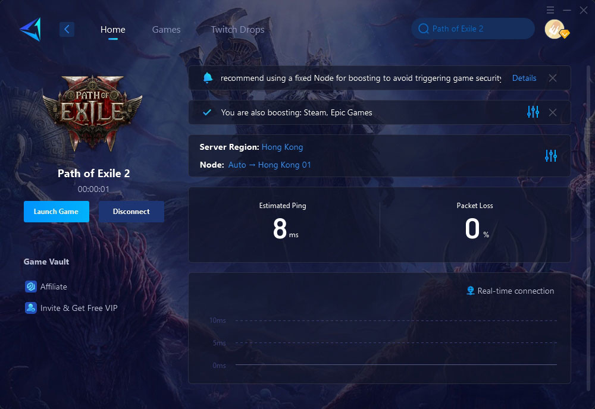This screenshot has width=595, height=409.
Task: Open the Home tab
Action: 112,30
